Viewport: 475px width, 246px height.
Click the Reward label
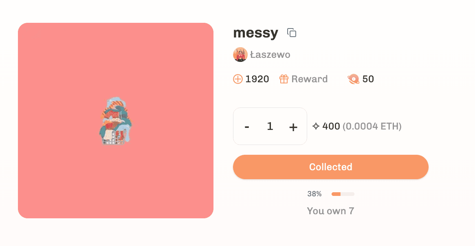(309, 79)
